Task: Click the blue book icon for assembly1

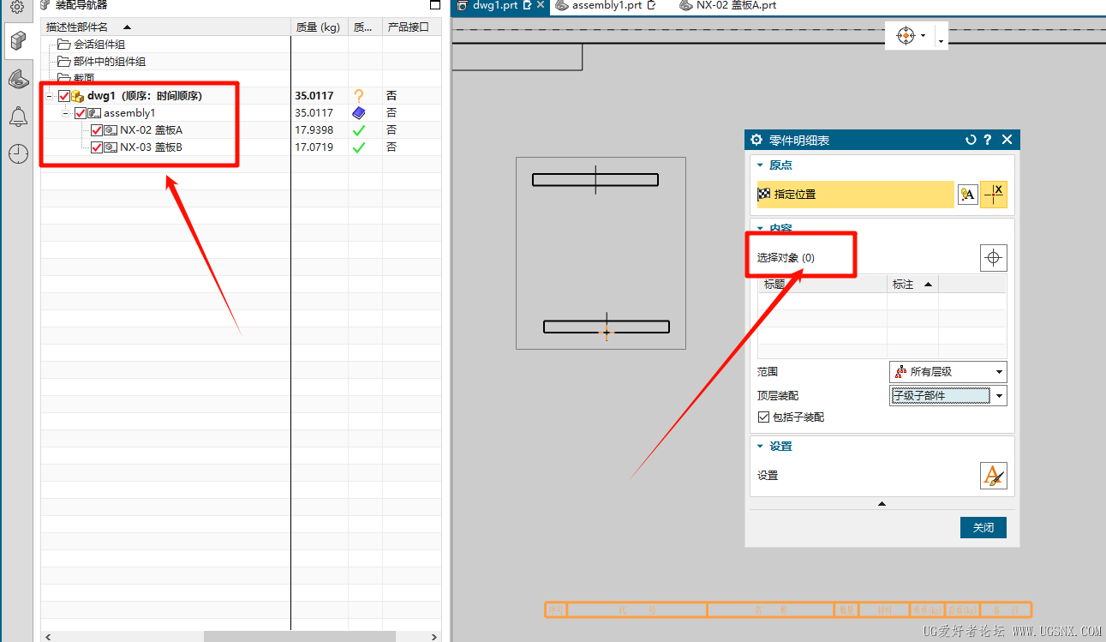Action: 359,112
